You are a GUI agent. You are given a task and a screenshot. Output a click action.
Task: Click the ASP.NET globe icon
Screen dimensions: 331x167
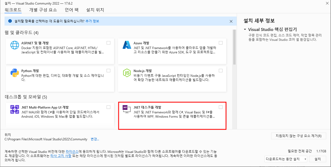point(15,45)
